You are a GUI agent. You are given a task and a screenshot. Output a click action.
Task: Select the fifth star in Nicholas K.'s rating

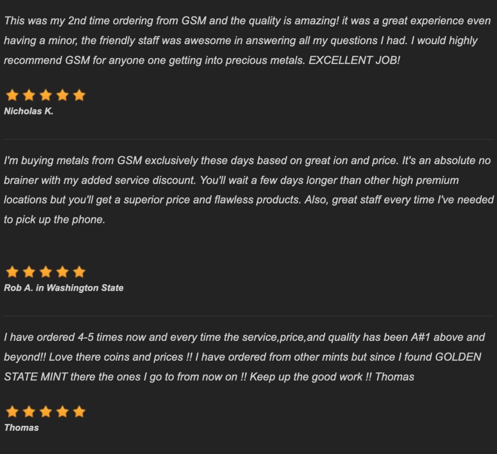(79, 95)
